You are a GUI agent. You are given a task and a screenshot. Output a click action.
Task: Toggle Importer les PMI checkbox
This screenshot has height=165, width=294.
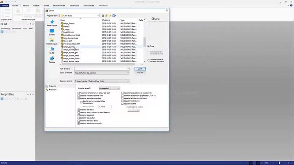(x=123, y=104)
